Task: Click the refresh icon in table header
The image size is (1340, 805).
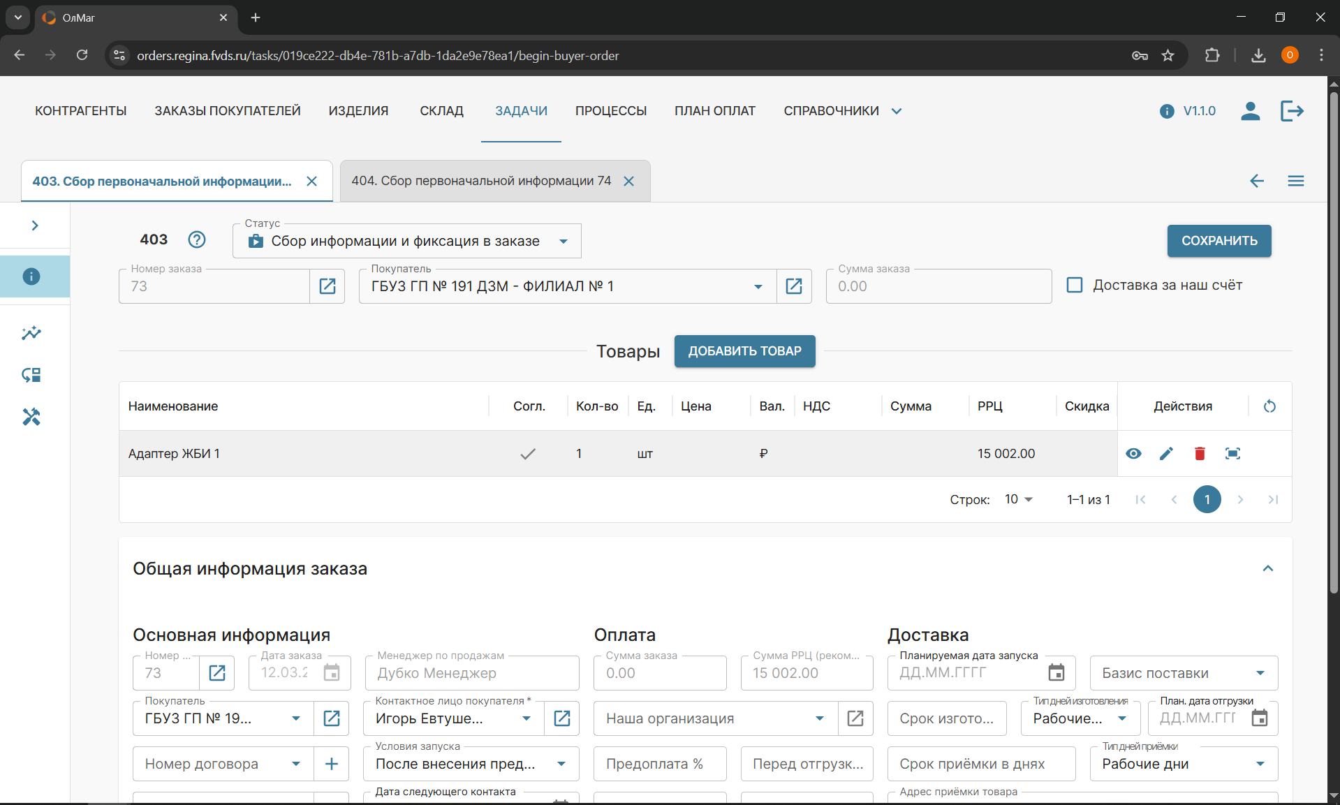Action: click(x=1269, y=406)
